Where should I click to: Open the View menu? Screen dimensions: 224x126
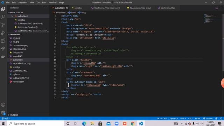pyautogui.click(x=32, y=2)
